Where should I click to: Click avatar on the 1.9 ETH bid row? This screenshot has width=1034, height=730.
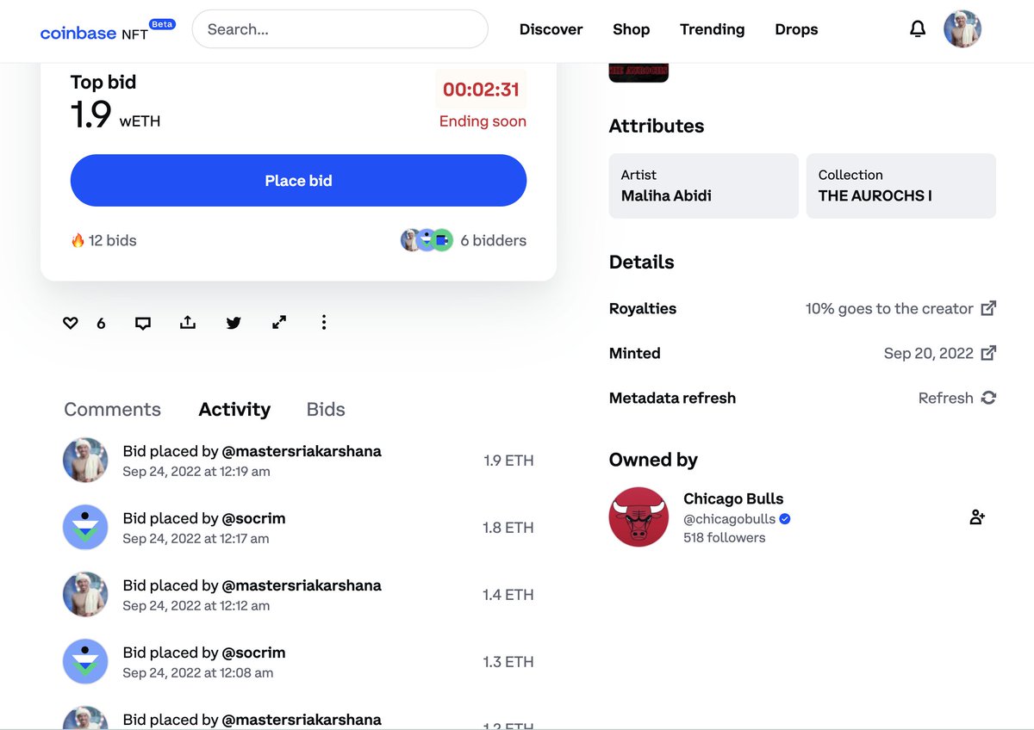85,460
